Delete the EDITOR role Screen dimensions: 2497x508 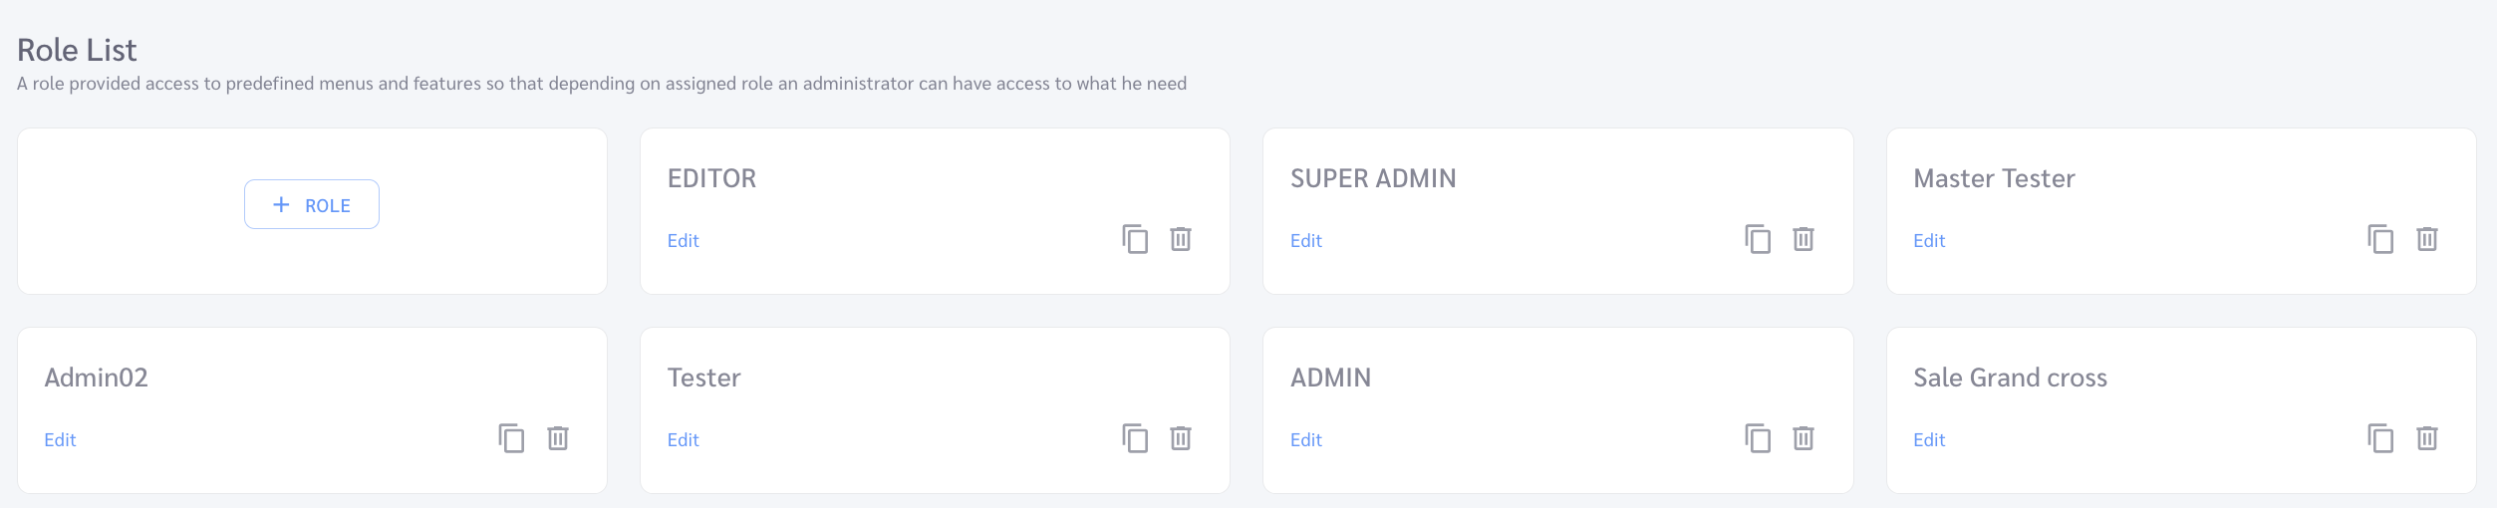pyautogui.click(x=1181, y=239)
